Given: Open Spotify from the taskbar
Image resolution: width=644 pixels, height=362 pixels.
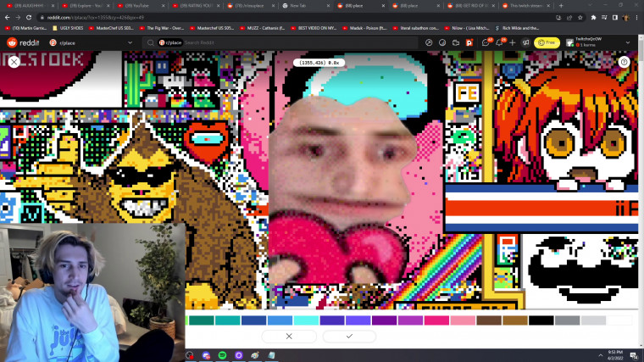Looking at the screenshot, I should tap(222, 355).
